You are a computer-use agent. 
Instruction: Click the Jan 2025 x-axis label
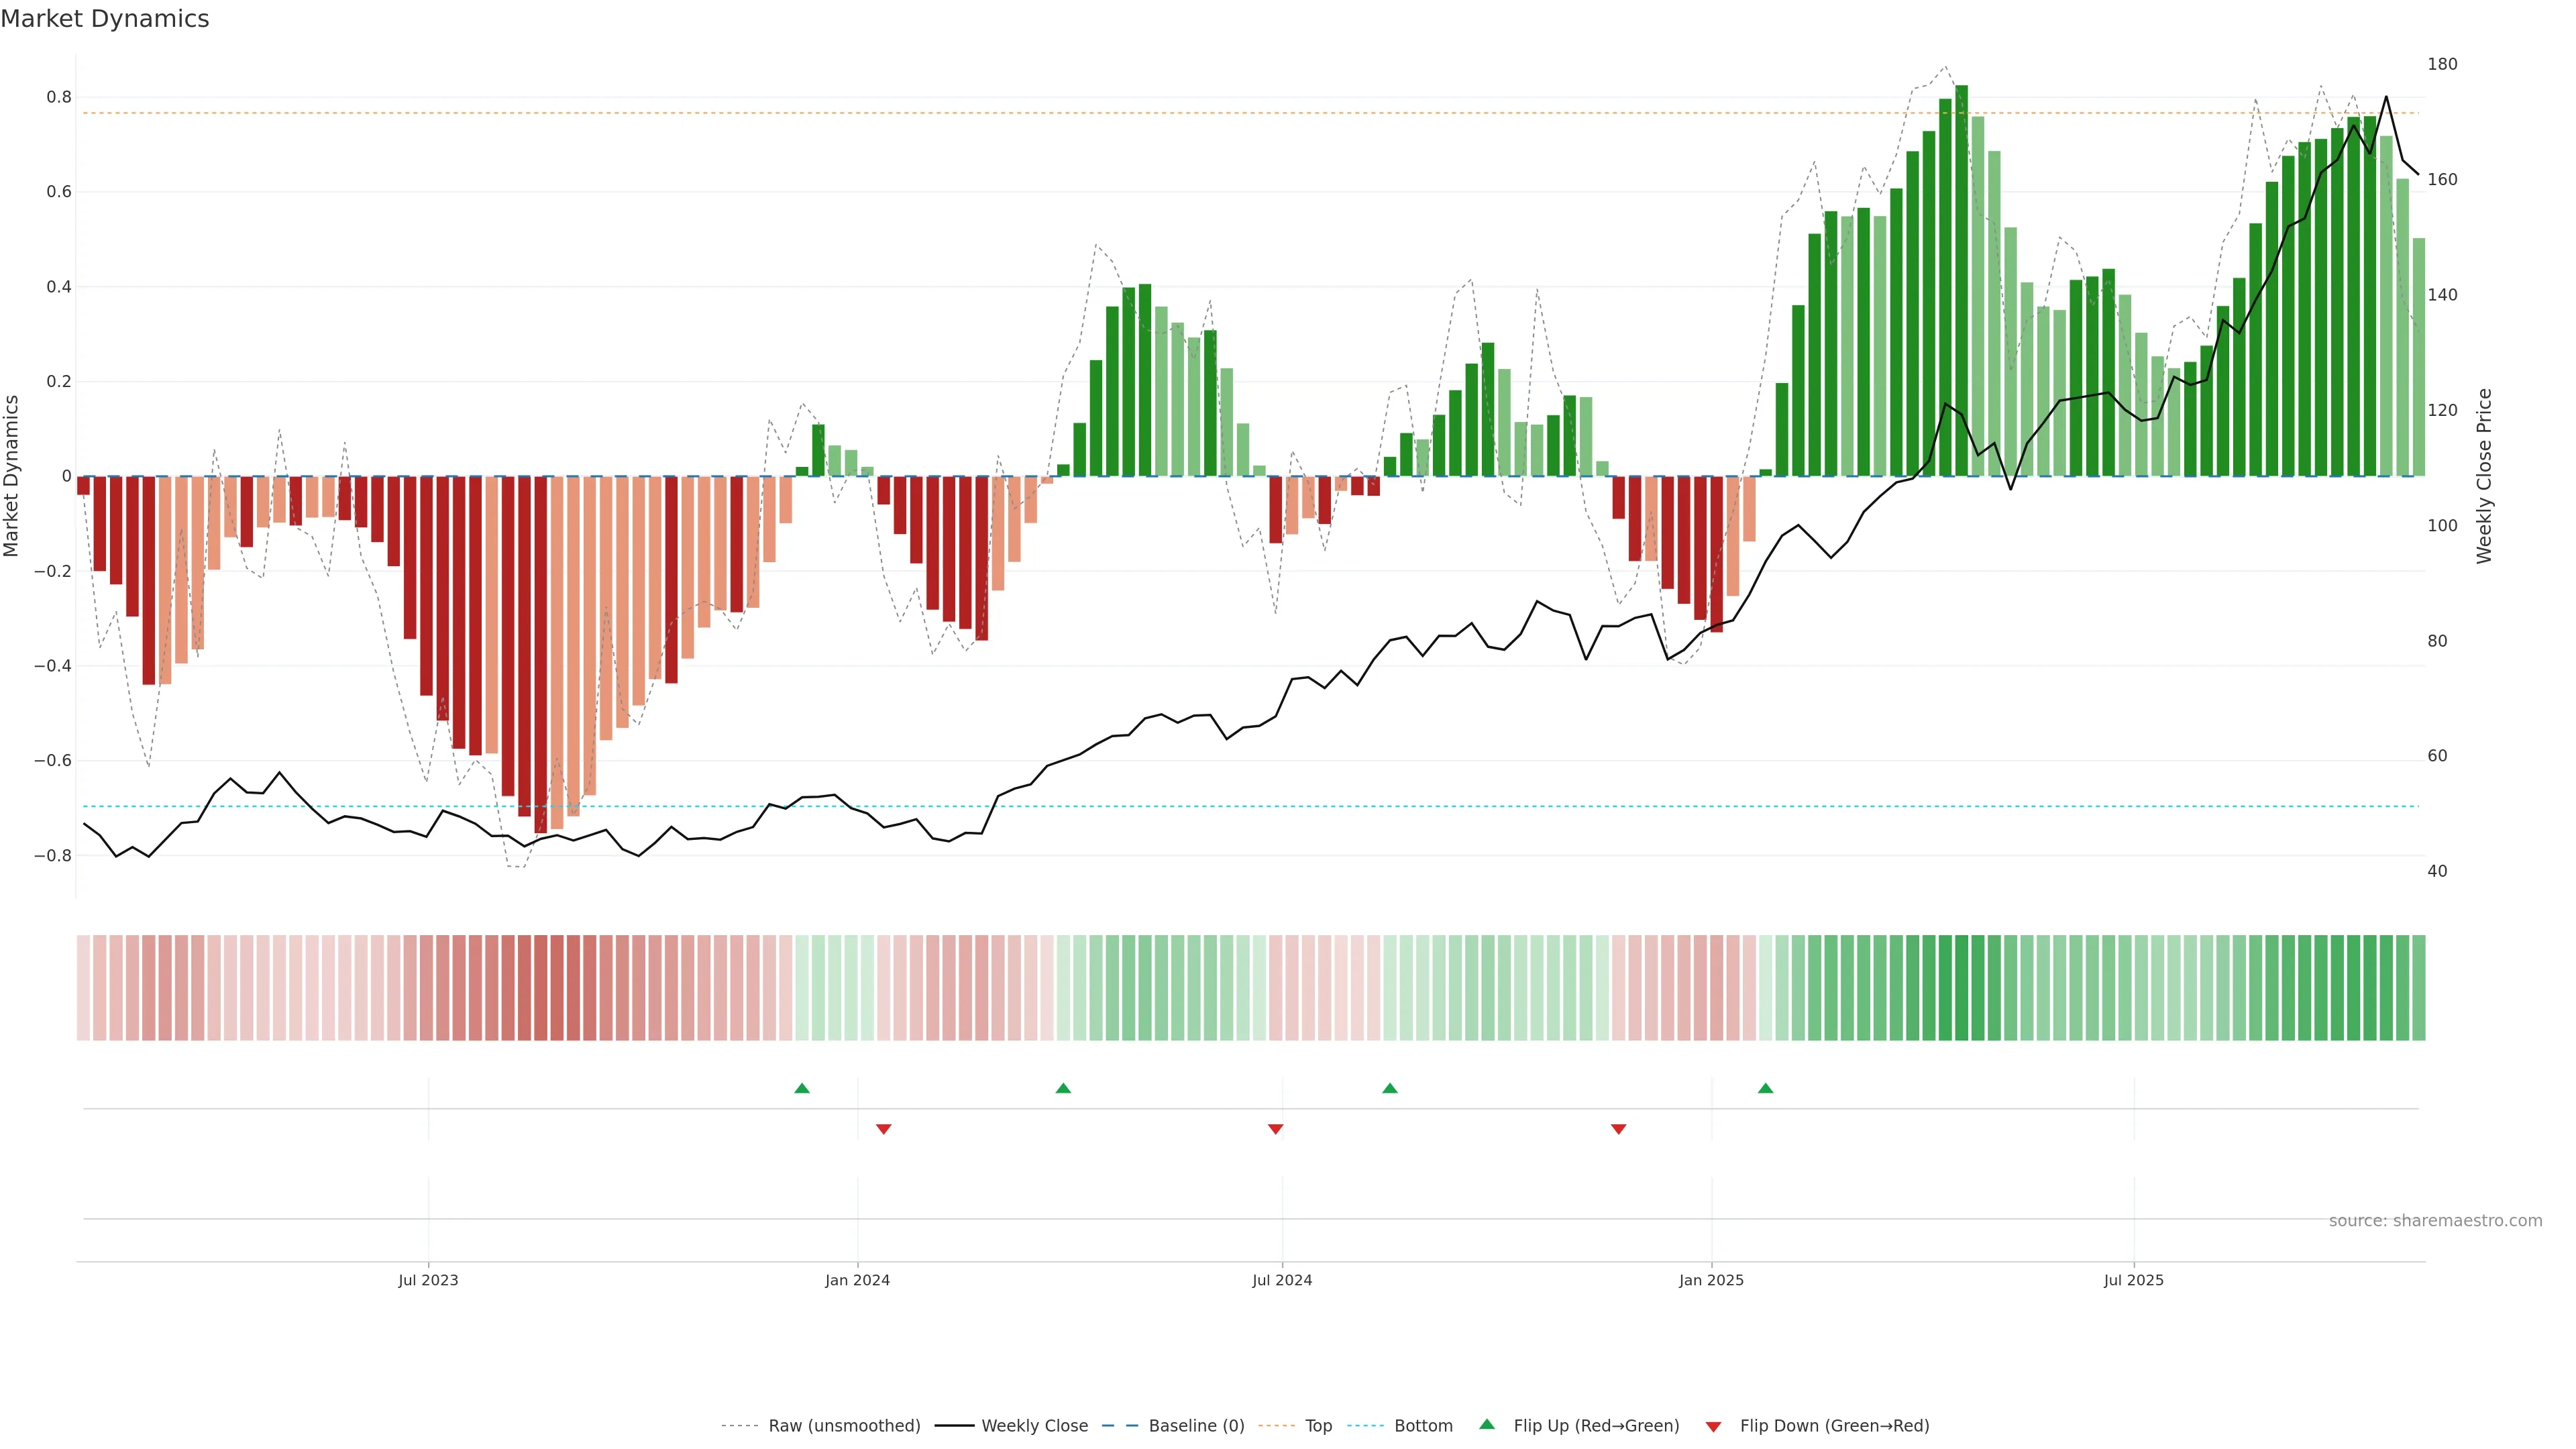coord(1711,1280)
